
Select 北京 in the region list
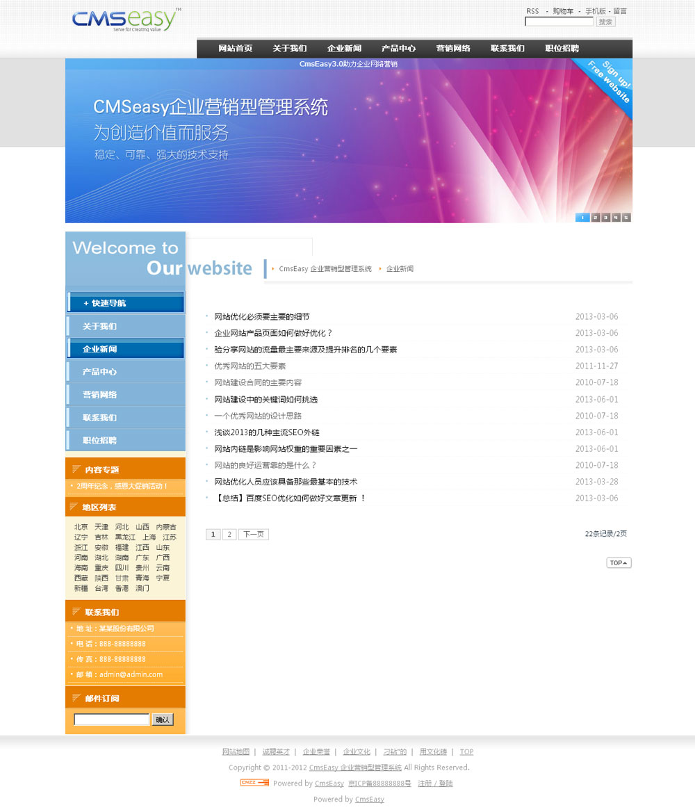pos(81,527)
